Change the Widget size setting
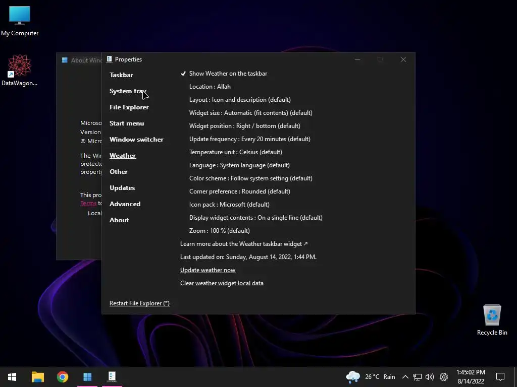Screen dimensions: 517x387 pos(250,113)
